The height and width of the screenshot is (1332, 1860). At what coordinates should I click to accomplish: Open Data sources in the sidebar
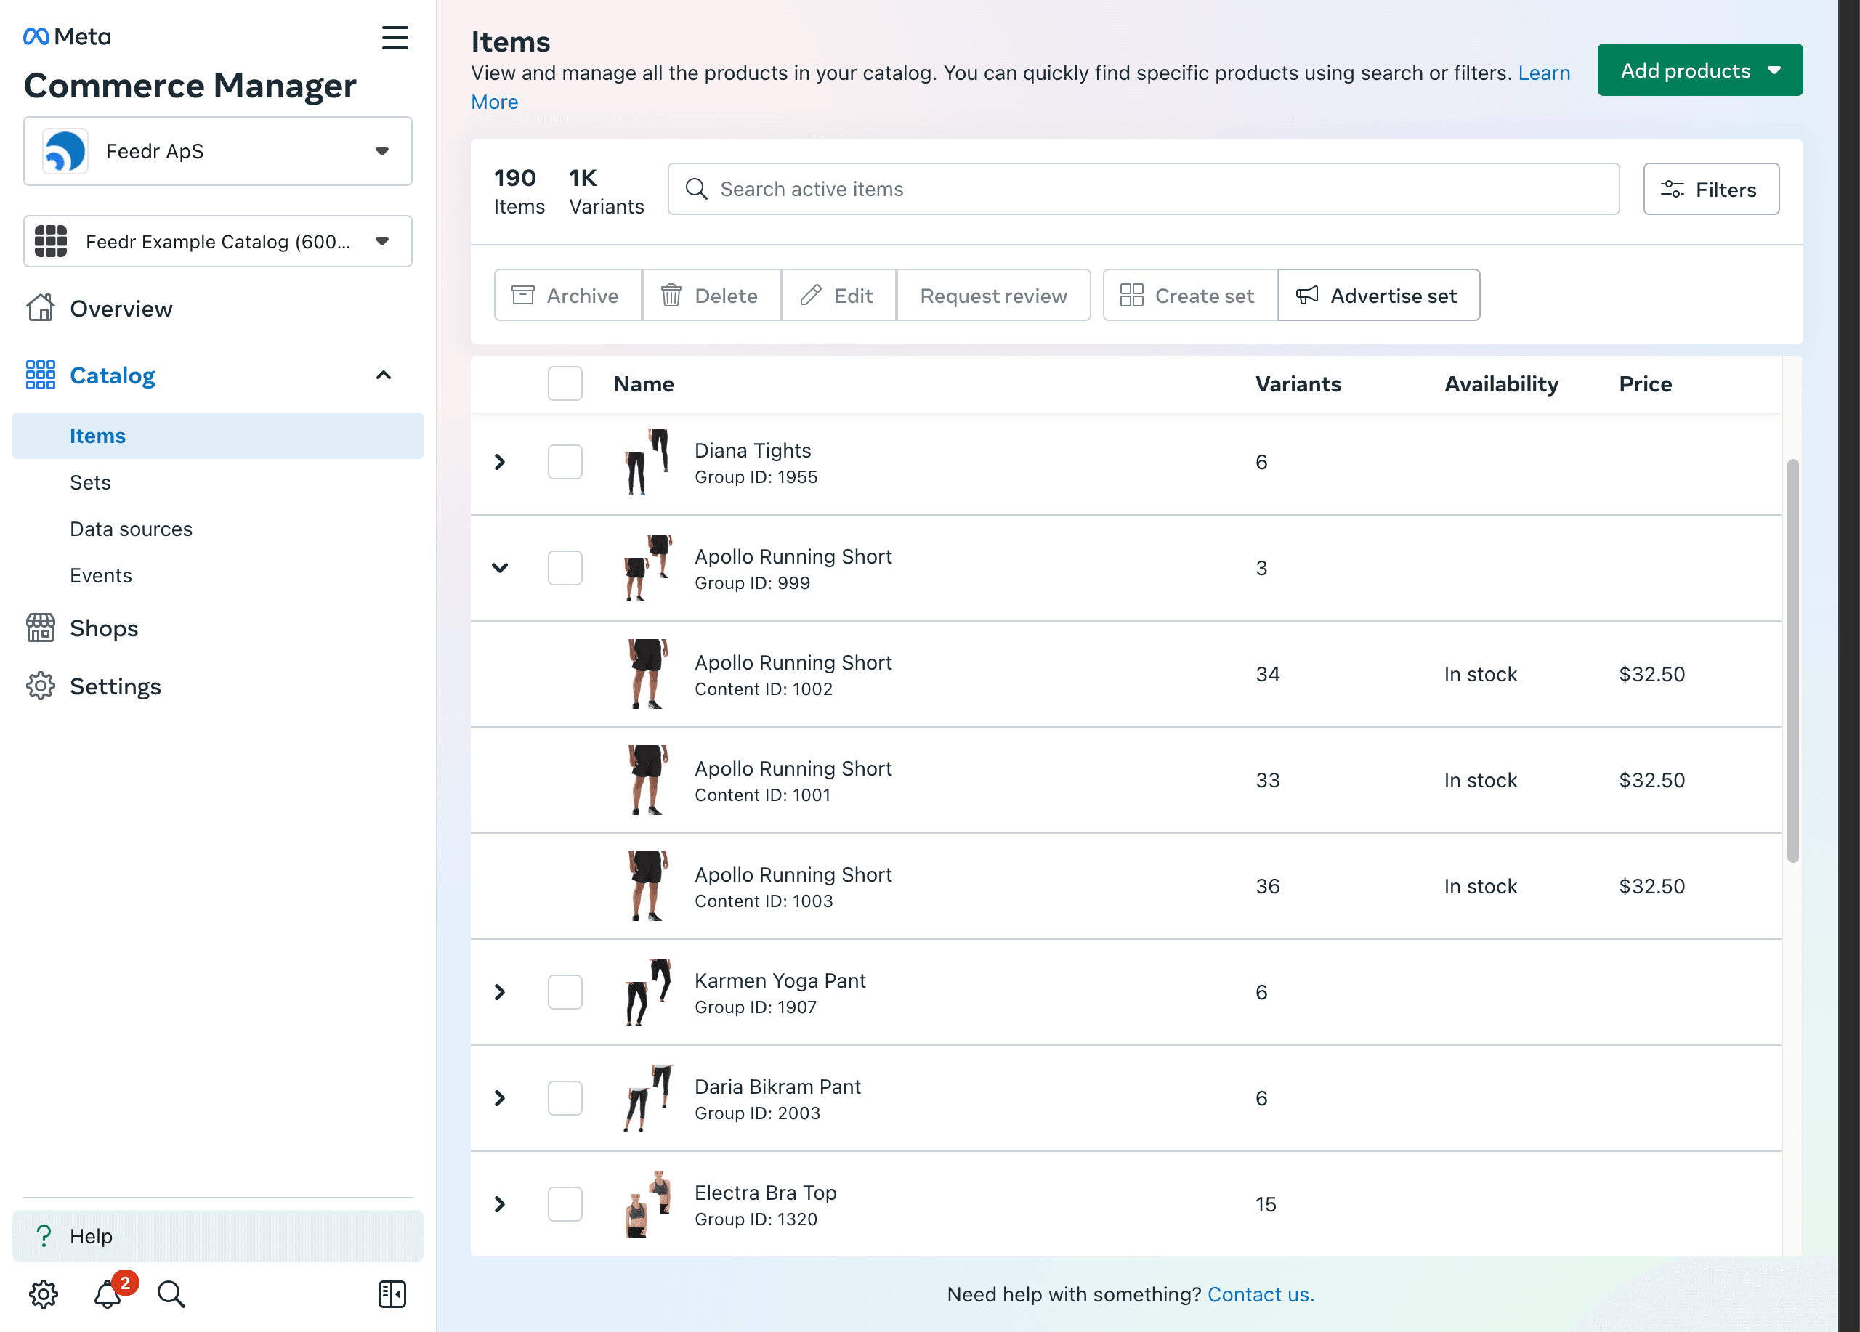pos(132,529)
